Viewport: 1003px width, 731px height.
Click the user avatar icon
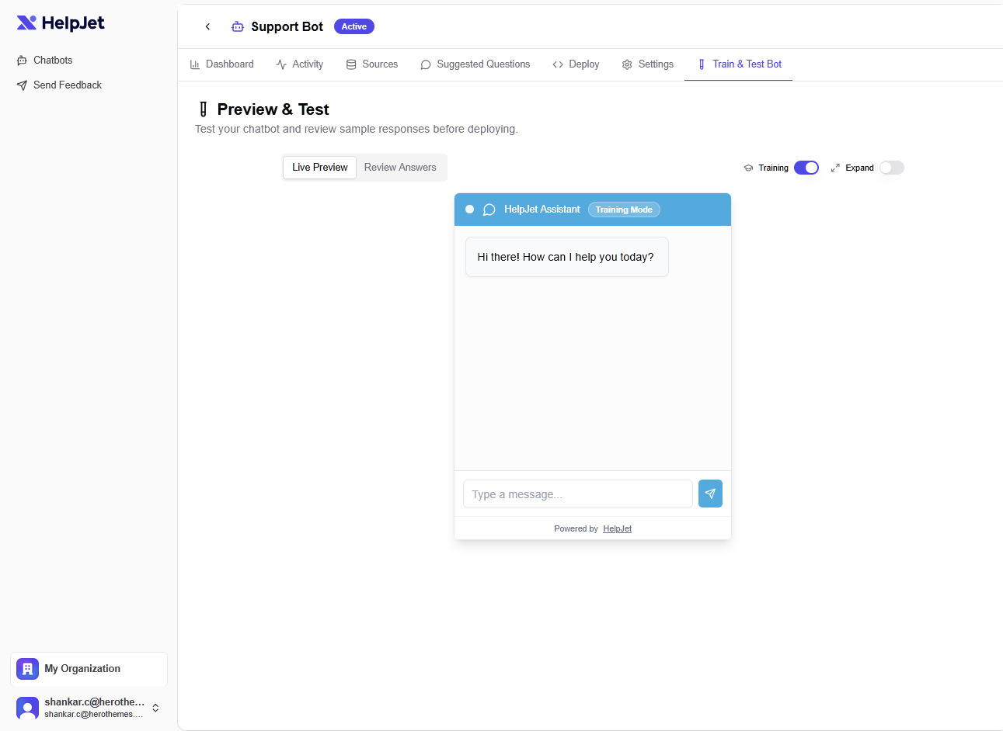point(27,708)
